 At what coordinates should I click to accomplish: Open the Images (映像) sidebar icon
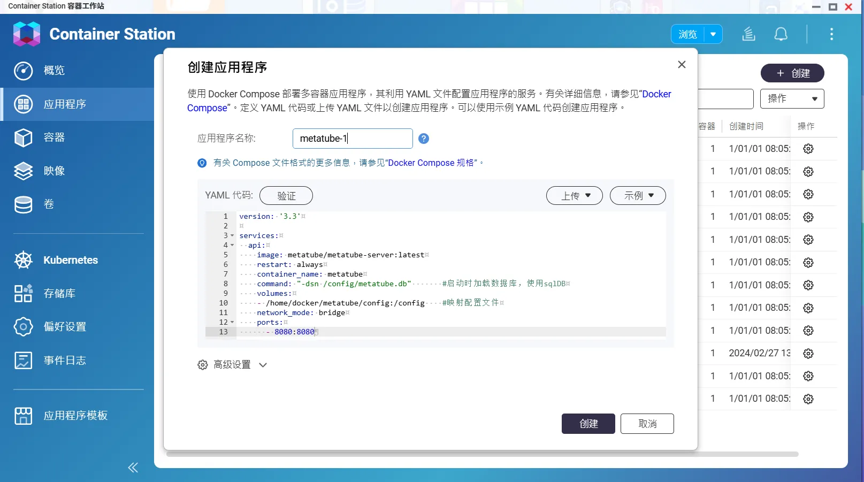point(23,171)
